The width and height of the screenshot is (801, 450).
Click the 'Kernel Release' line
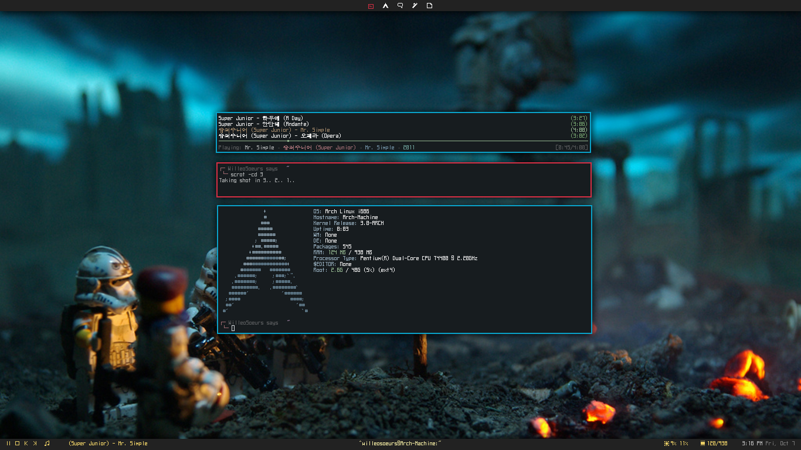click(x=349, y=223)
